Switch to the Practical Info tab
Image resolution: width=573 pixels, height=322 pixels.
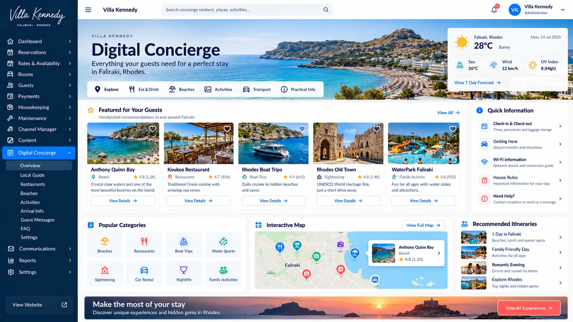tap(298, 89)
